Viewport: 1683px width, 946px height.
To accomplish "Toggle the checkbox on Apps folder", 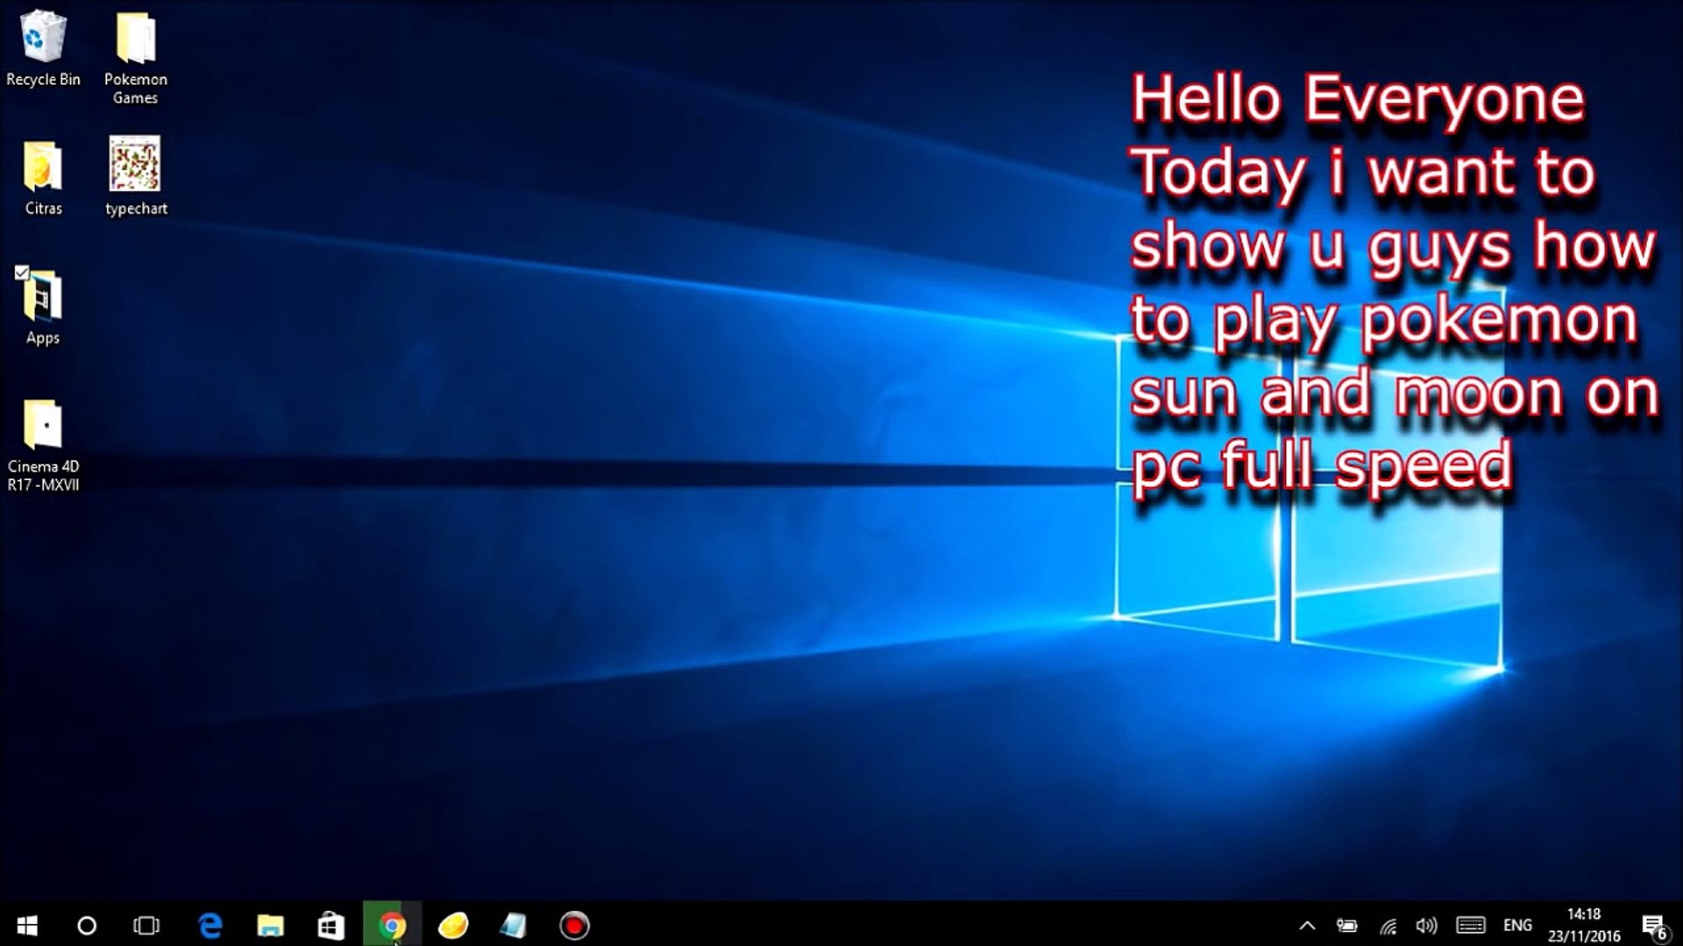I will (22, 272).
